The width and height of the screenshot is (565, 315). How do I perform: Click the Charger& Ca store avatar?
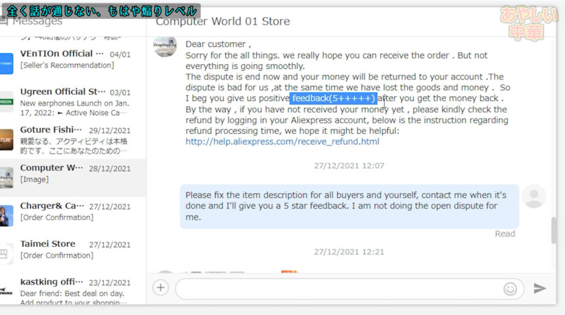[6, 215]
